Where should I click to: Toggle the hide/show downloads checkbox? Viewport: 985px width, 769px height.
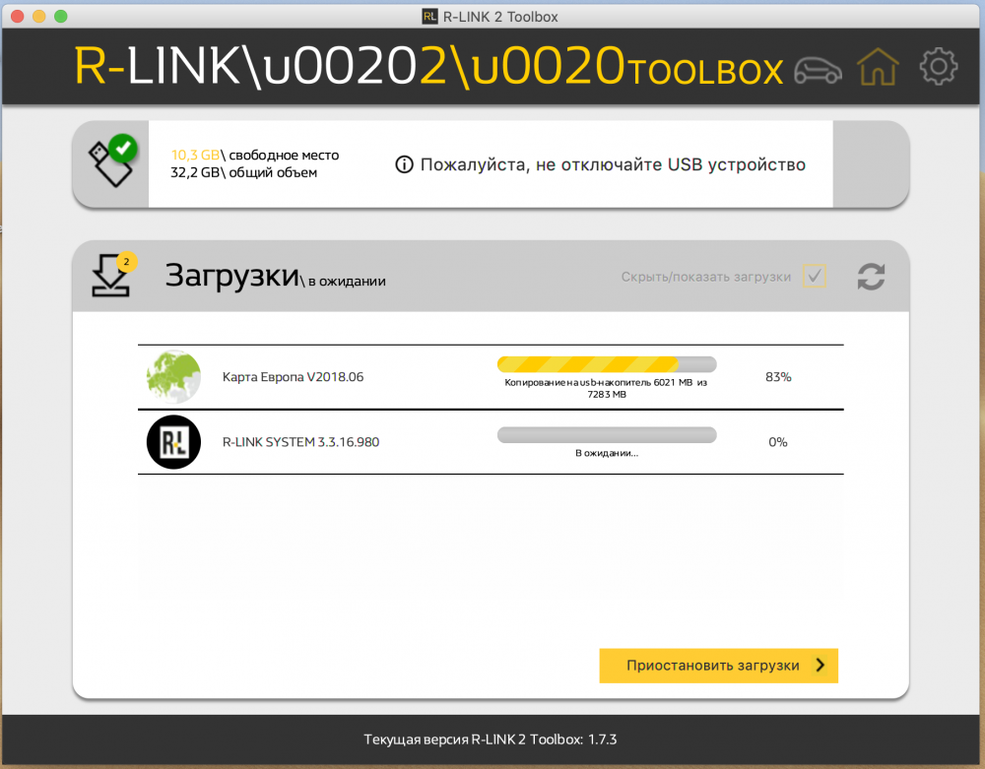(815, 276)
